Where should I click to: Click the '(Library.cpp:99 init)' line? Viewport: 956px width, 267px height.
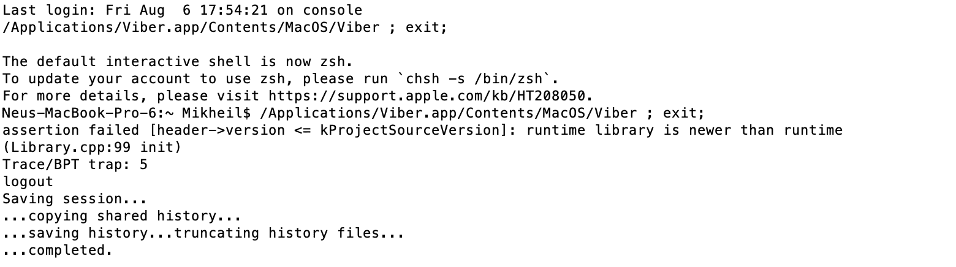click(x=93, y=148)
